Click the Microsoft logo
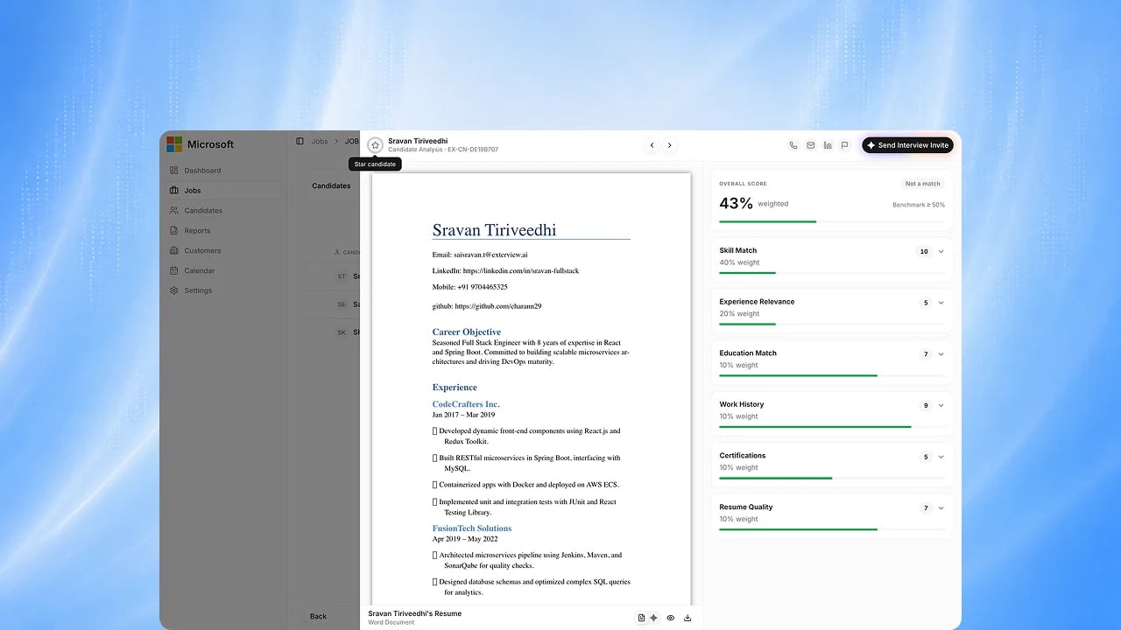The image size is (1121, 630). click(x=174, y=144)
